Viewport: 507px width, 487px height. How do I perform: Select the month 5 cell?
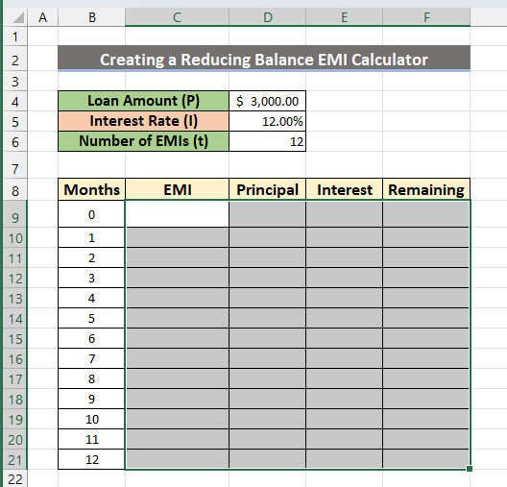click(x=92, y=318)
